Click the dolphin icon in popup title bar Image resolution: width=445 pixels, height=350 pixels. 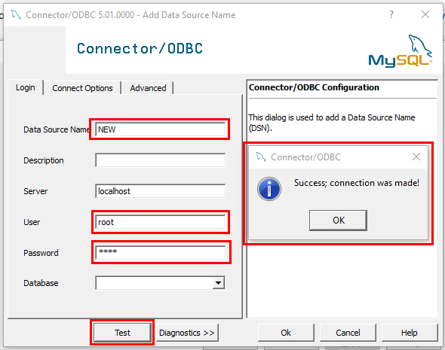click(261, 157)
